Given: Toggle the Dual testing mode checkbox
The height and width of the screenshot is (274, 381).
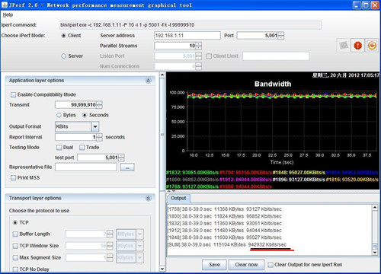Looking at the screenshot, I should click(x=59, y=148).
